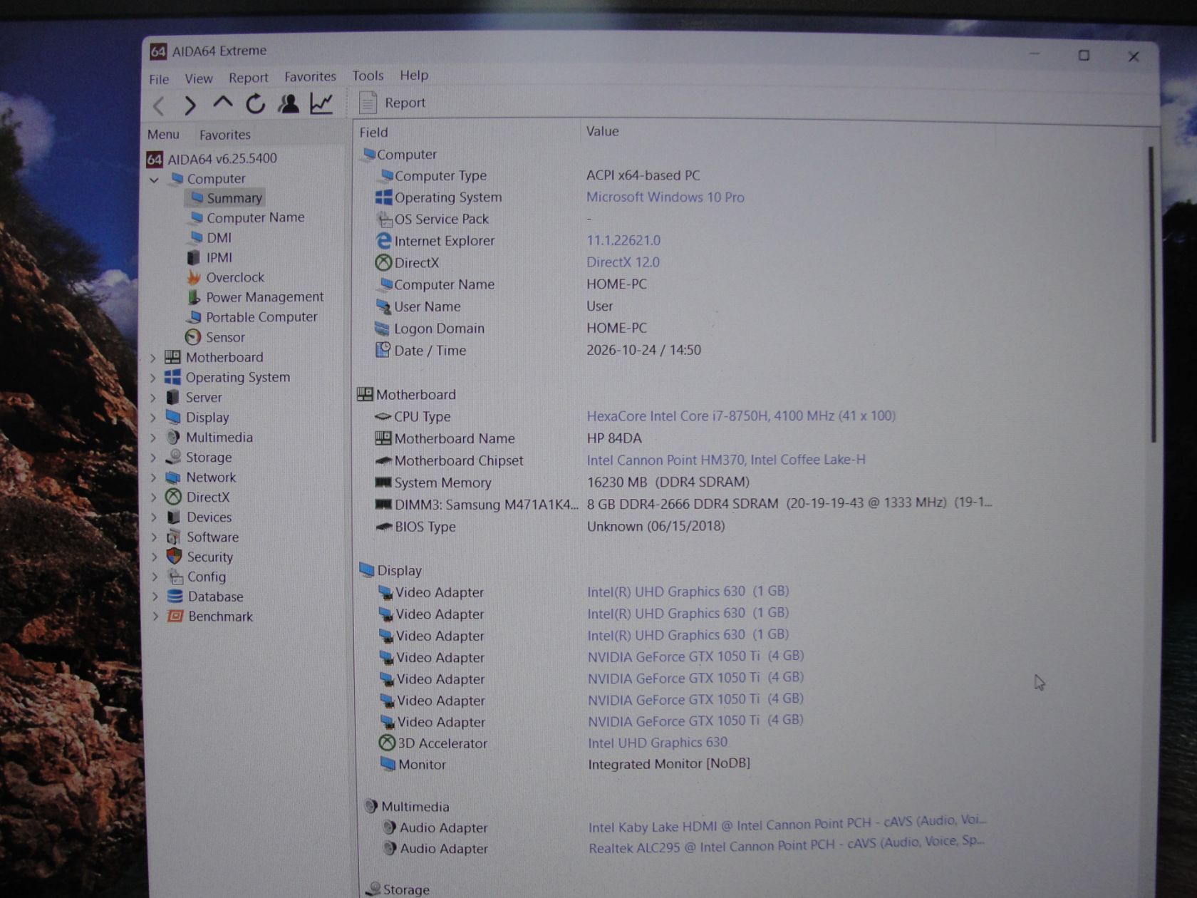Open the Microsoft Windows 10 Pro link
Screen dimensions: 1197x898
(x=665, y=197)
